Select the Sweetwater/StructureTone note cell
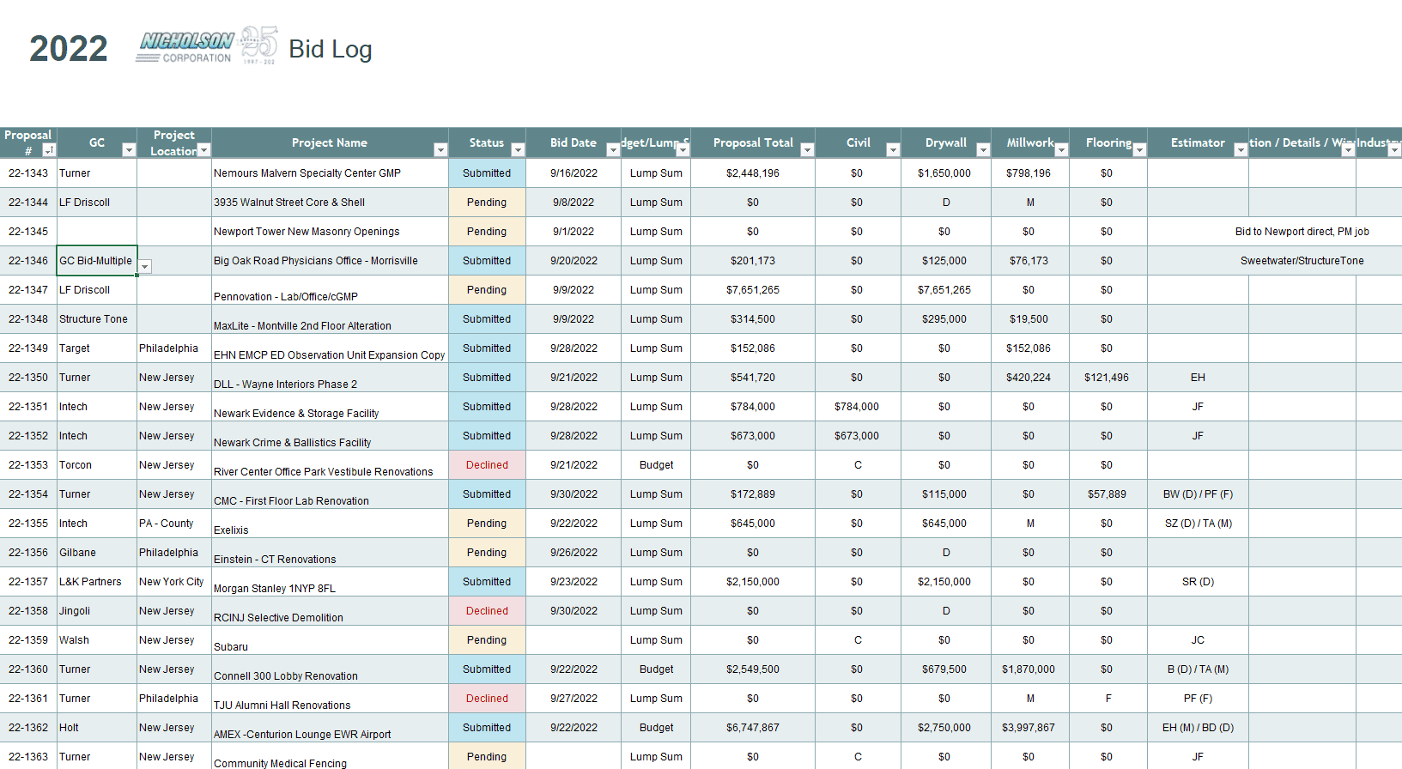The height and width of the screenshot is (769, 1402). click(x=1302, y=261)
